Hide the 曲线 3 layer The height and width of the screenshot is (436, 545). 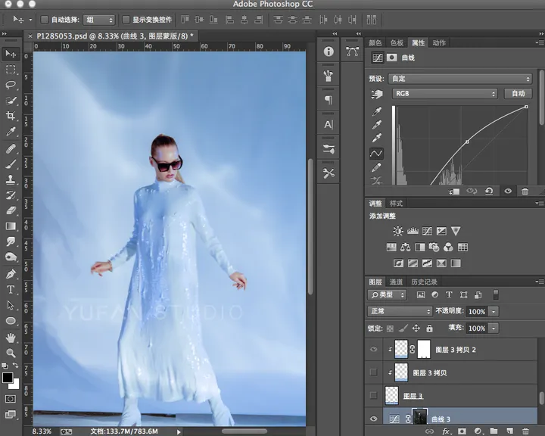click(374, 419)
